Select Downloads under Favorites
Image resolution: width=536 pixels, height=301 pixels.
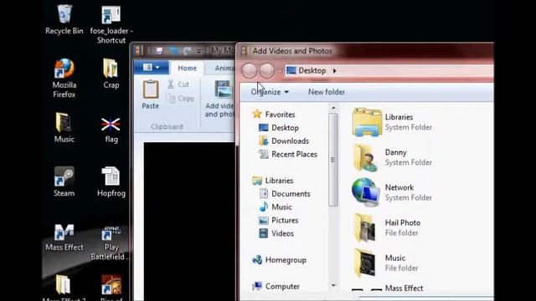(x=284, y=141)
